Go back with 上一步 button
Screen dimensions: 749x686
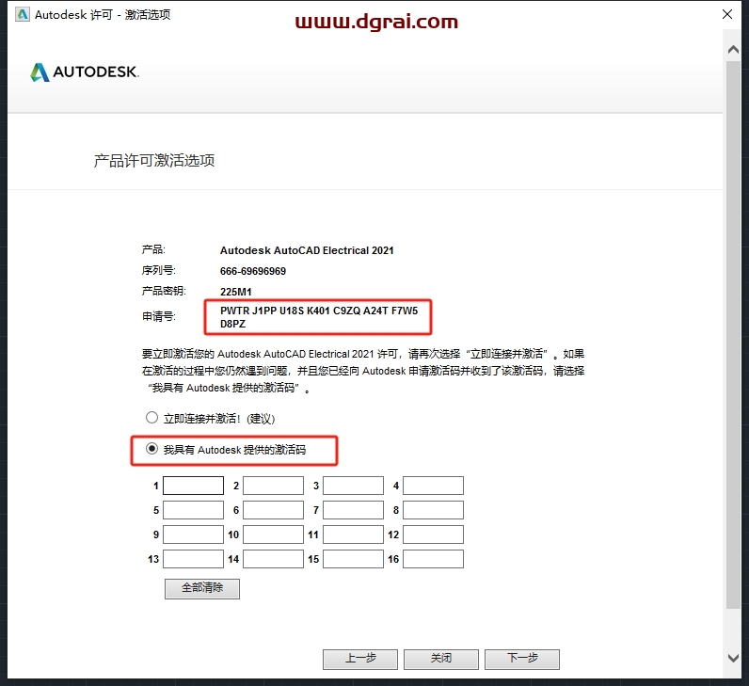(360, 660)
